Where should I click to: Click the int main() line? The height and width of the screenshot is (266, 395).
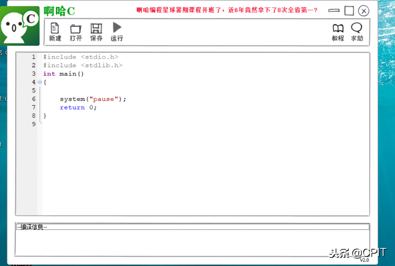pyautogui.click(x=63, y=74)
